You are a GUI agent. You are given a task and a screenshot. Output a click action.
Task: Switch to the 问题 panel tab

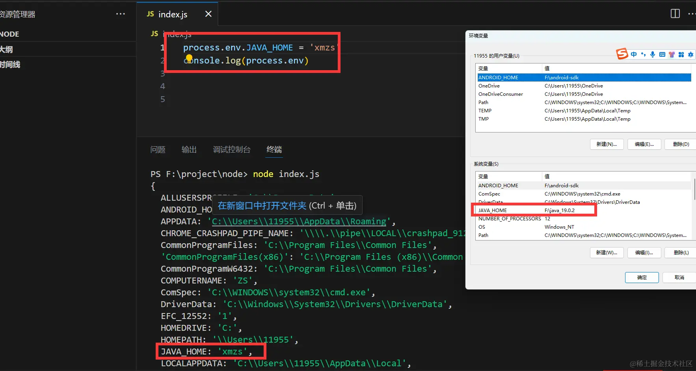(x=158, y=149)
